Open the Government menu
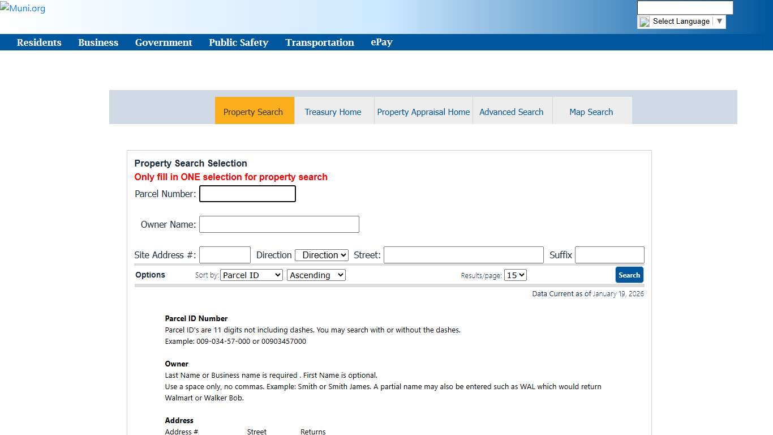 [x=164, y=42]
